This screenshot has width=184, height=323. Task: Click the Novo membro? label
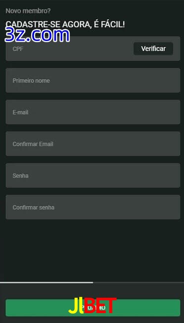(28, 11)
